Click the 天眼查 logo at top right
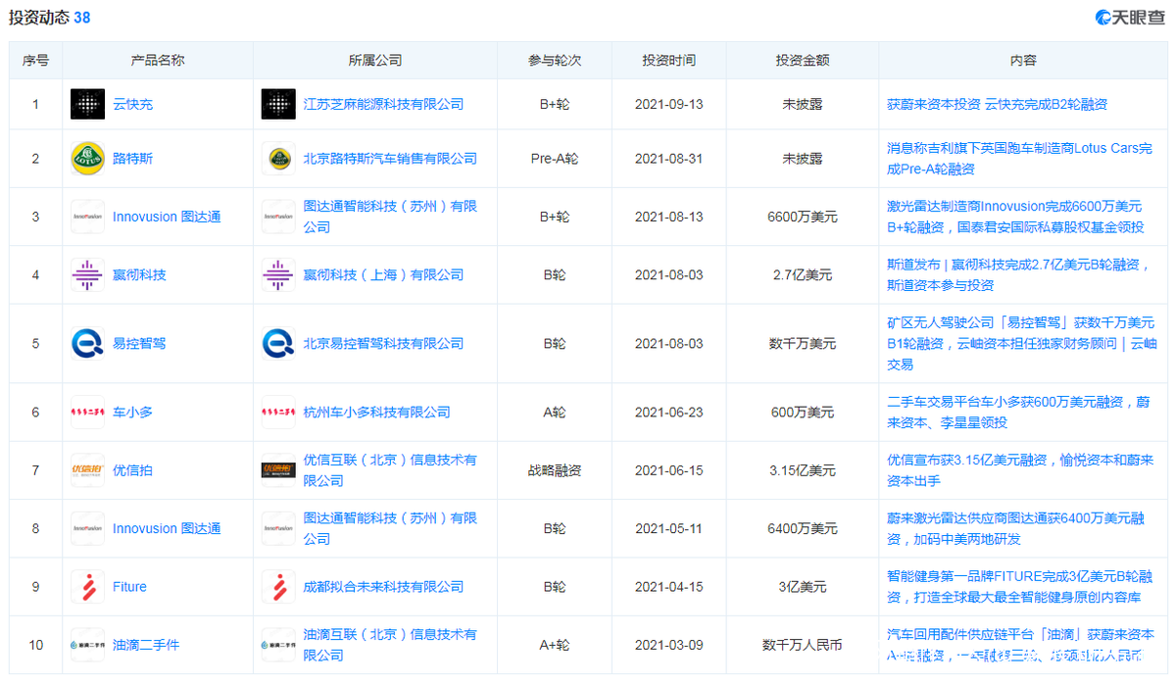The width and height of the screenshot is (1176, 683). (1130, 18)
